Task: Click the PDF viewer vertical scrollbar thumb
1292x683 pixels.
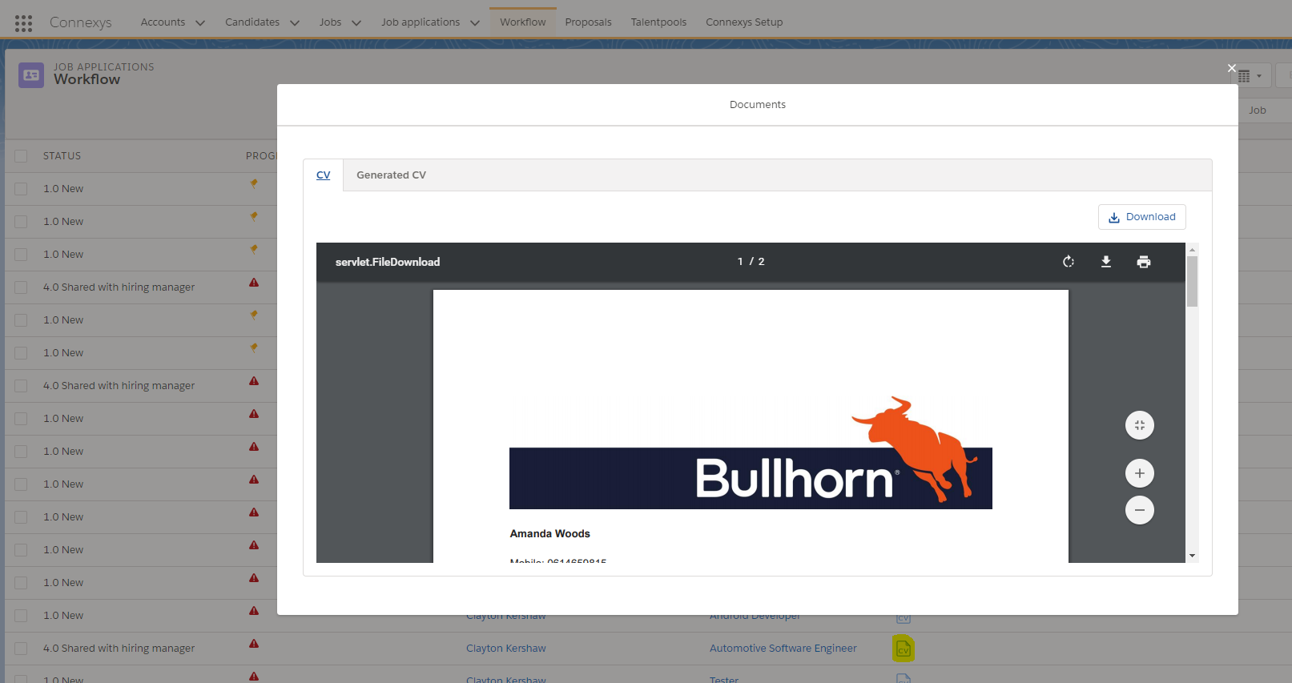Action: tap(1192, 281)
